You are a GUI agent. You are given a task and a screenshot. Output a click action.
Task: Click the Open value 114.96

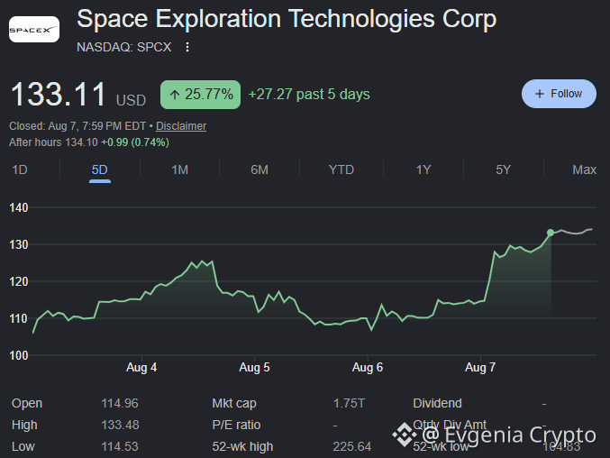[x=120, y=403]
